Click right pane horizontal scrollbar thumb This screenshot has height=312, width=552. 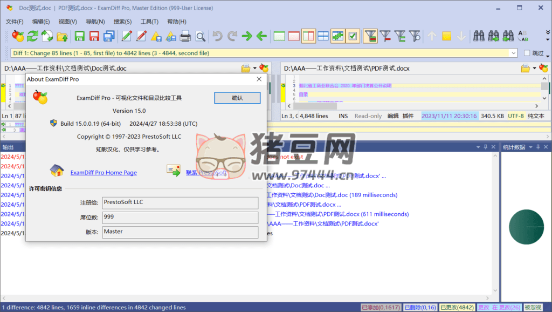coord(315,106)
